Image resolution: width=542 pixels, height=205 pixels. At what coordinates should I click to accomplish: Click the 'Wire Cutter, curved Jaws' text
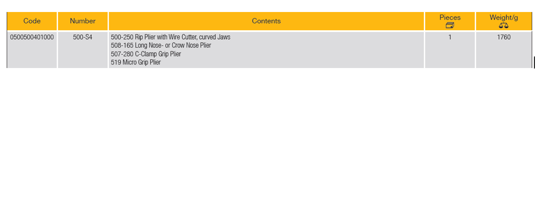tap(199, 37)
